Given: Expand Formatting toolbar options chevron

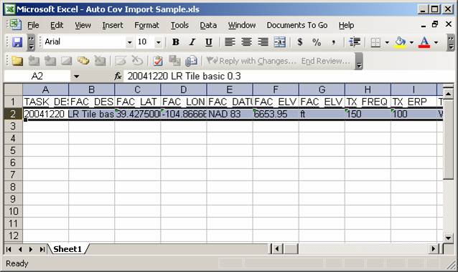Looking at the screenshot, I should click(452, 42).
